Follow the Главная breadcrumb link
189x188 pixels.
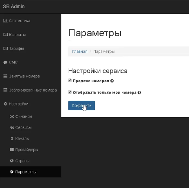click(80, 52)
